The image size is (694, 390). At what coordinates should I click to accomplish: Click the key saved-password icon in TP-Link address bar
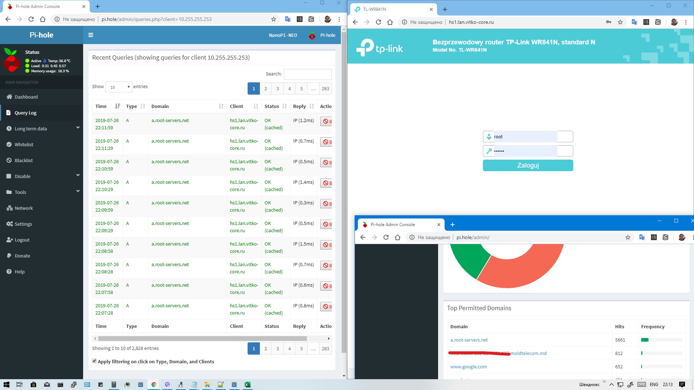click(x=609, y=22)
